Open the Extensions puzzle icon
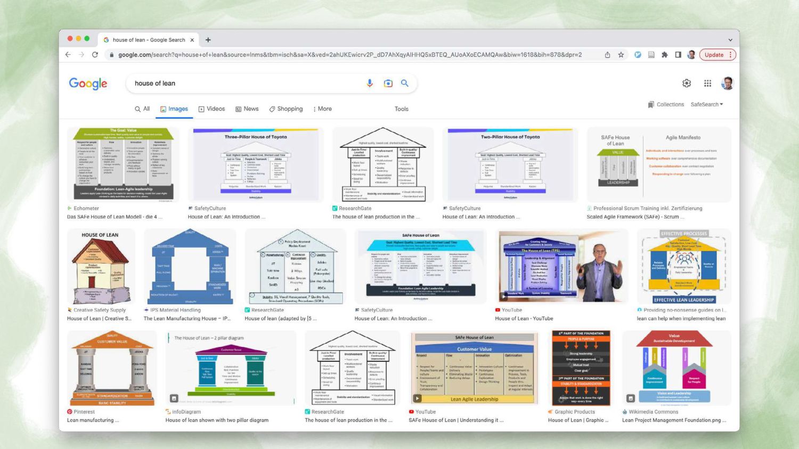Viewport: 799px width, 449px height. pyautogui.click(x=665, y=54)
